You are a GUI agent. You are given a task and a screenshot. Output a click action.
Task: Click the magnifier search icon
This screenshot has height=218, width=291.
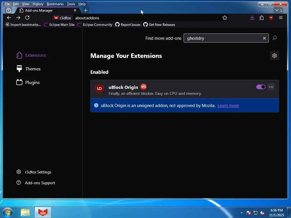275,38
